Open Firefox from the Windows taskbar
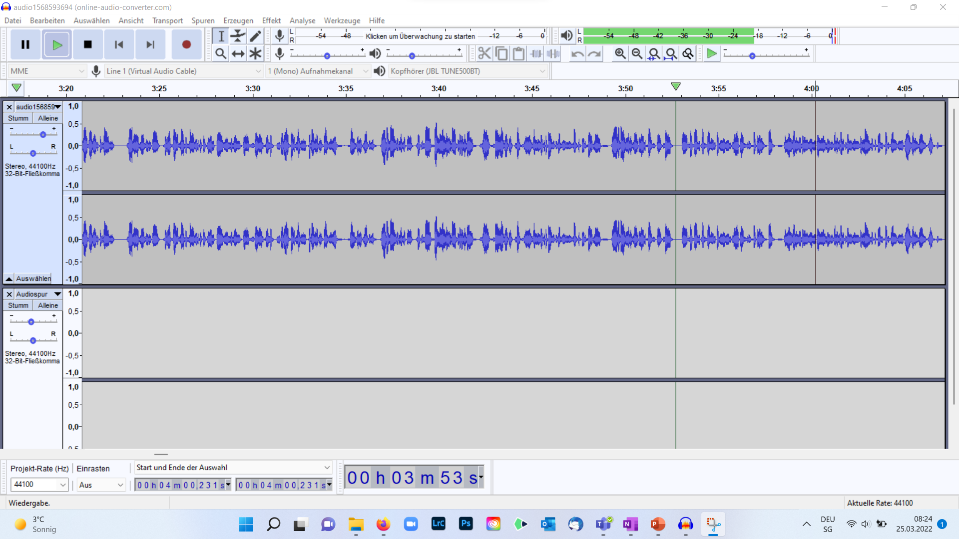Screen dimensions: 959x539 [383, 524]
